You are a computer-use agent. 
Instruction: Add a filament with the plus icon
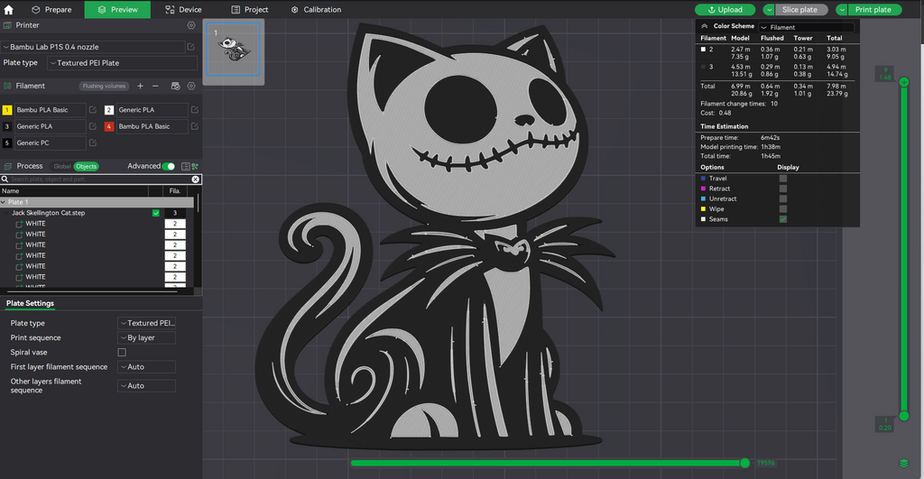point(140,86)
